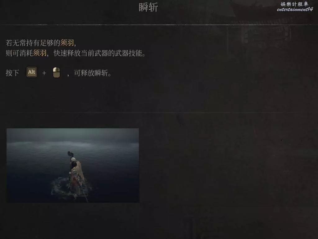Image resolution: width=318 pixels, height=239 pixels.
Task: Click the plus sign between key icons
Action: [44, 73]
